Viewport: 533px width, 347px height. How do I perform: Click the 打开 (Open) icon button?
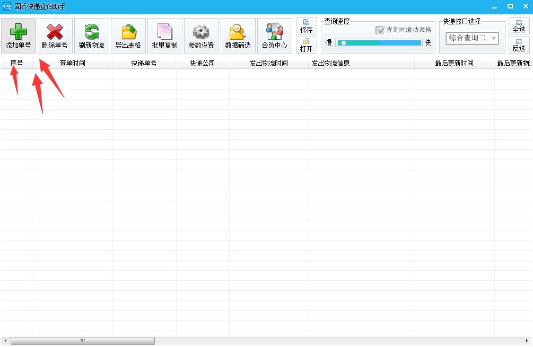click(307, 46)
